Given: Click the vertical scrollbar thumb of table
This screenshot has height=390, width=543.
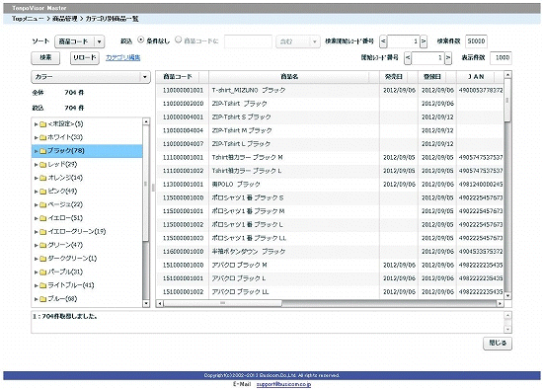Looking at the screenshot, I should (x=507, y=100).
